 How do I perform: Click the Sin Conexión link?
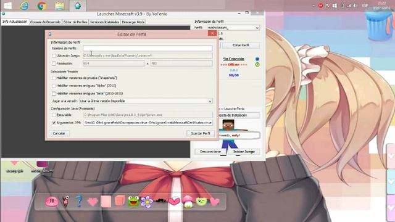point(233,59)
